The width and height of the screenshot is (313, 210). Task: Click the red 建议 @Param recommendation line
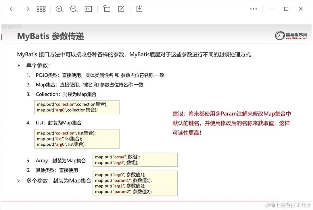pyautogui.click(x=232, y=114)
